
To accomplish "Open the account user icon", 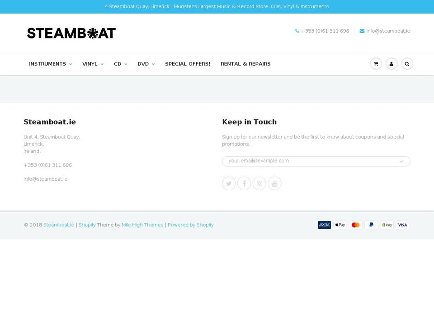I will 392,64.
